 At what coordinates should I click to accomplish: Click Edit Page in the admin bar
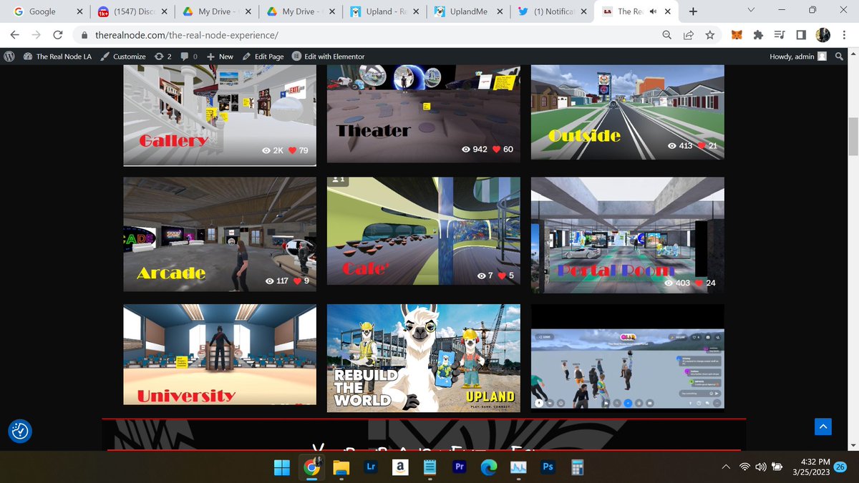click(263, 56)
